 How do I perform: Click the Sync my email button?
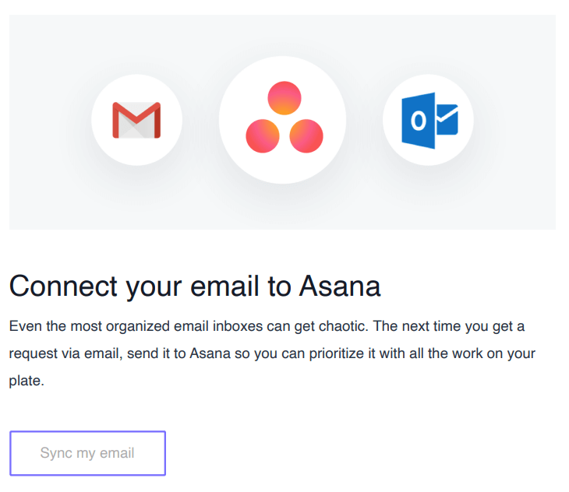pyautogui.click(x=87, y=453)
